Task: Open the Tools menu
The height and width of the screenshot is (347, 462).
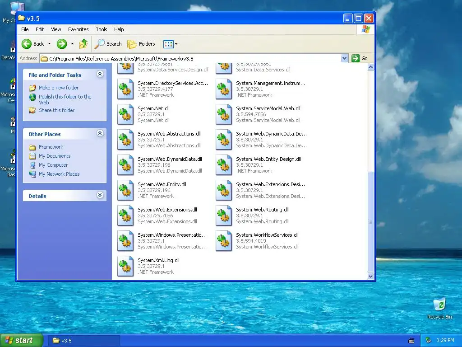Action: 102,29
